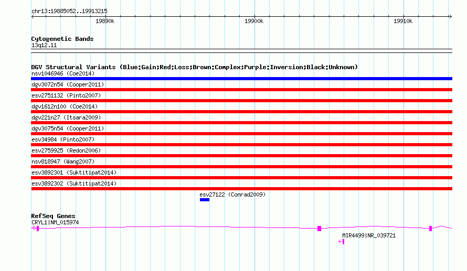The image size is (467, 271).
Task: Select the small blue esv27122 gain bar
Action: click(205, 200)
